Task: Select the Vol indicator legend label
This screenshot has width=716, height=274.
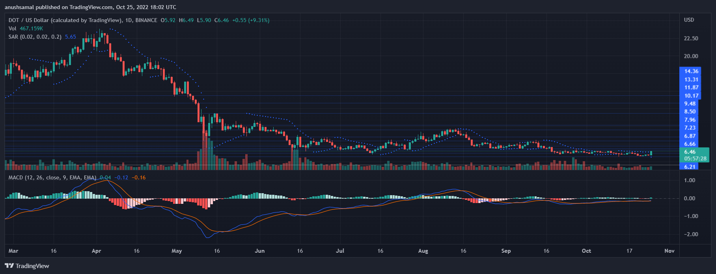Action: (x=12, y=28)
